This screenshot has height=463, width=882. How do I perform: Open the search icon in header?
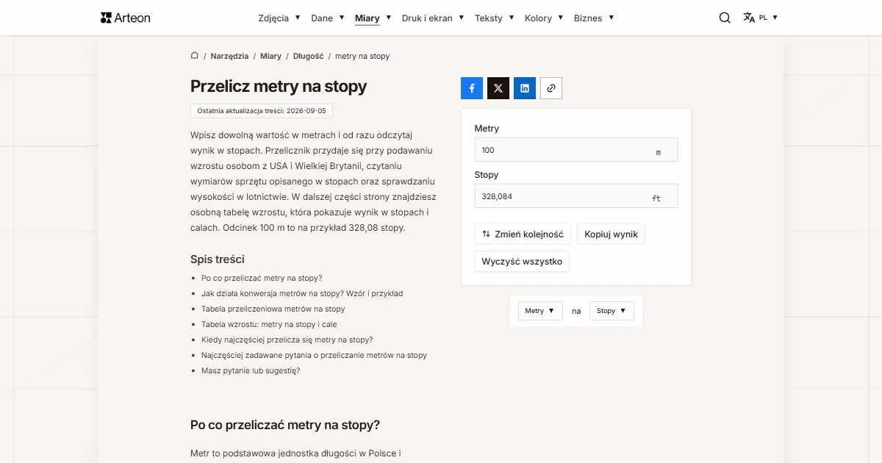725,18
